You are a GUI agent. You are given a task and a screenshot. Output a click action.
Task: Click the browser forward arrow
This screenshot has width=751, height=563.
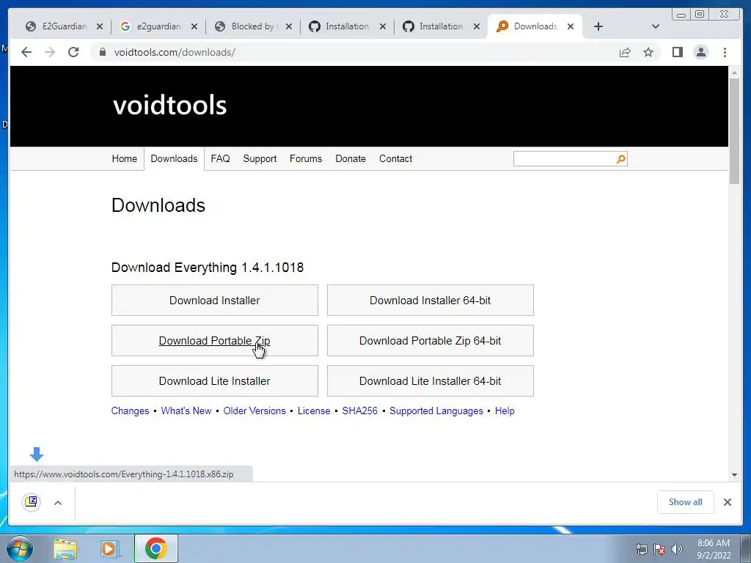click(x=50, y=52)
